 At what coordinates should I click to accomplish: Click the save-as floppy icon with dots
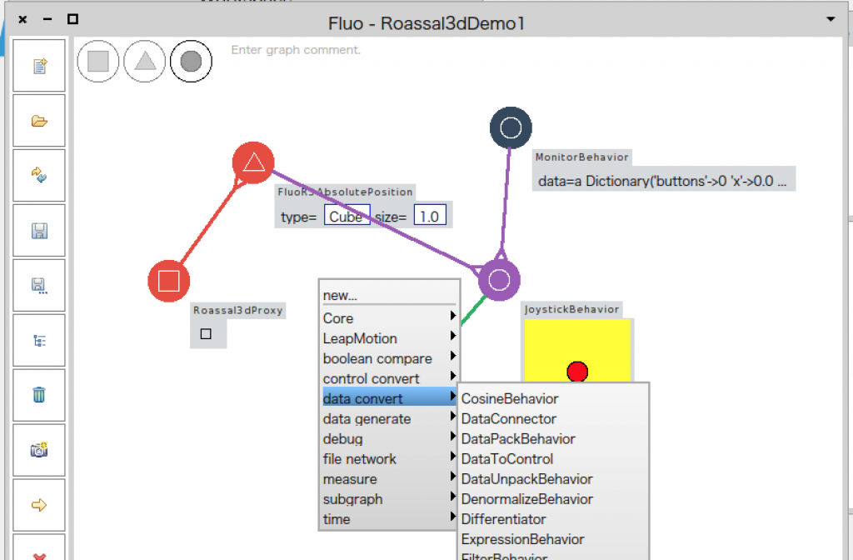coord(39,286)
